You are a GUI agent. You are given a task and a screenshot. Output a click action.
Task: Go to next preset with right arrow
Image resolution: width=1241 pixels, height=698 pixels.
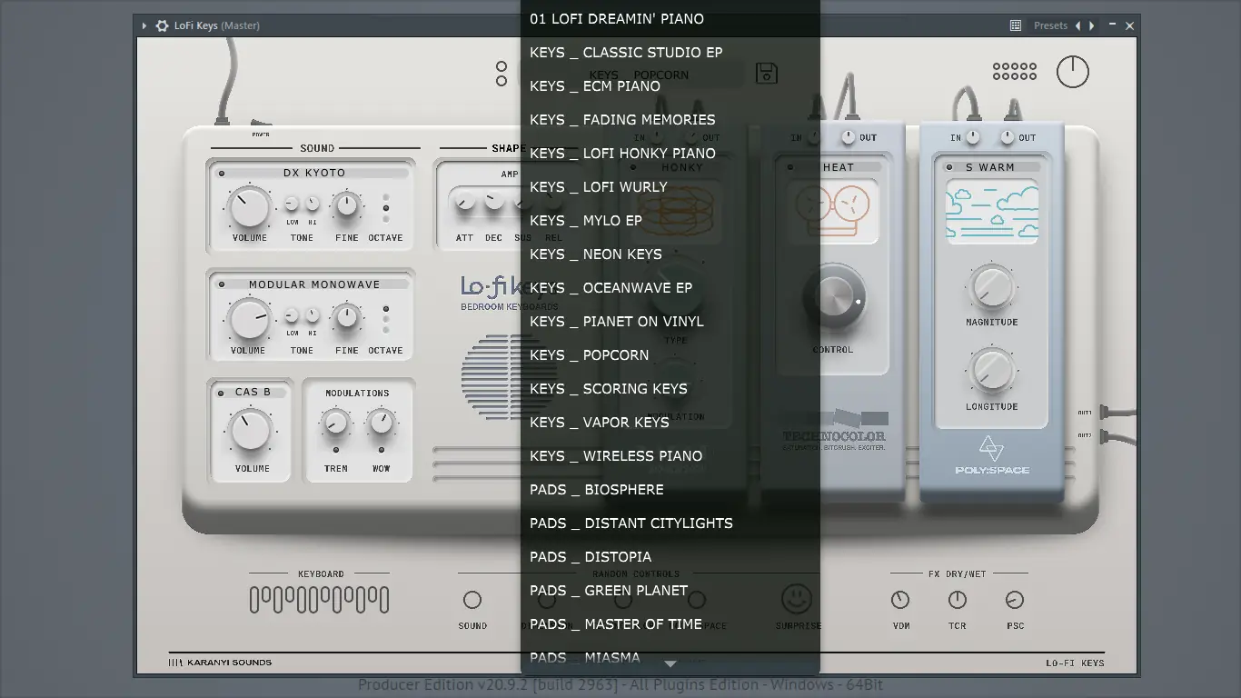(1092, 25)
